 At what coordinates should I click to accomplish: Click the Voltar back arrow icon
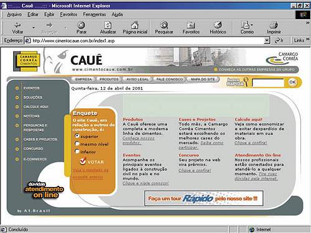(17, 25)
